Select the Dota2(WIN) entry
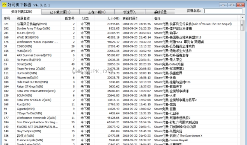Image resolution: width=247 pixels, height=145 pixels. [x=121, y=64]
